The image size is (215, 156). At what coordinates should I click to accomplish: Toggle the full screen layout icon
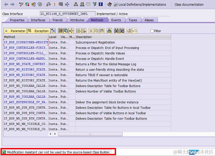click(88, 4)
